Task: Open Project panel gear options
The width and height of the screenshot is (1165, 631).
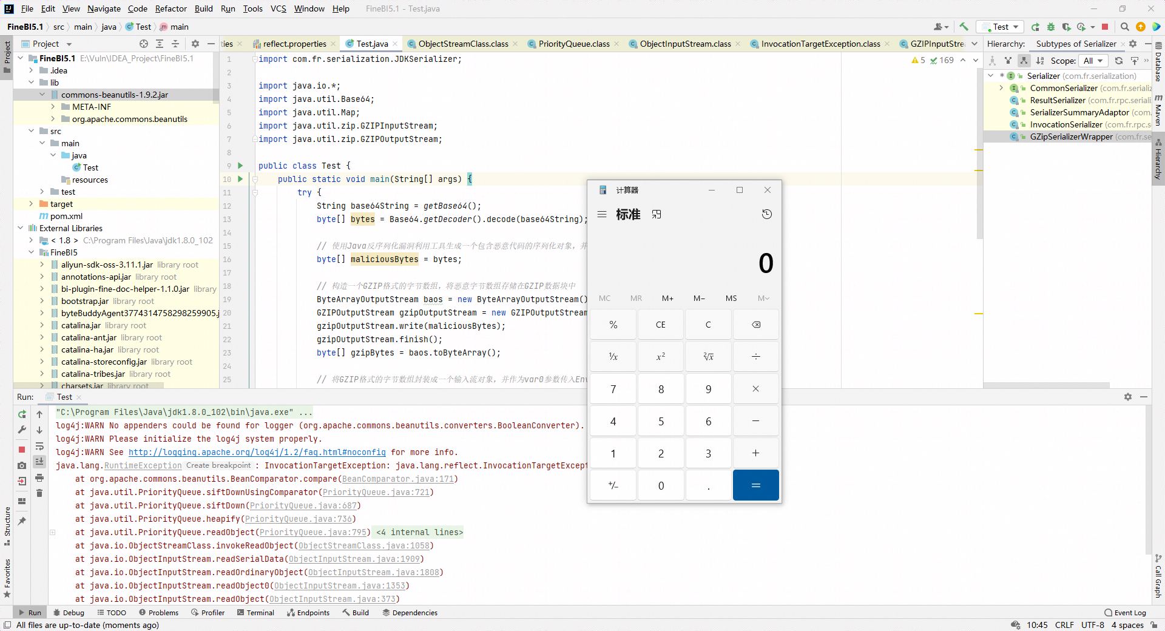Action: (195, 44)
